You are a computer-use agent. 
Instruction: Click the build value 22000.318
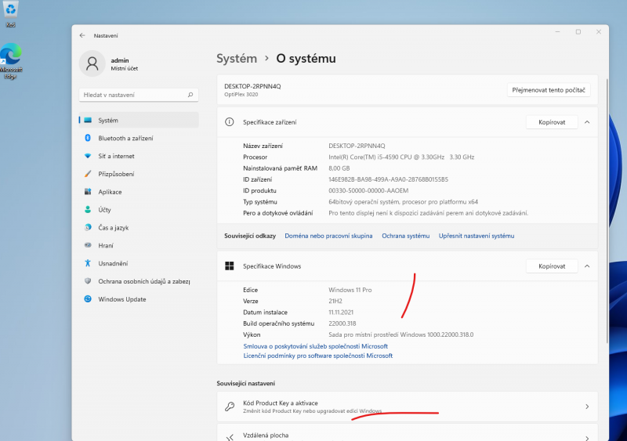[x=342, y=324]
